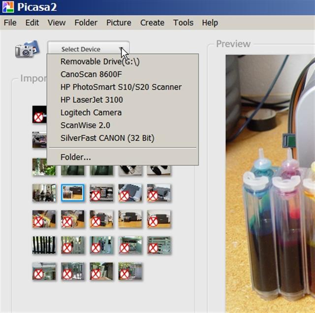Open the Create menu
This screenshot has width=315, height=313.
coord(152,23)
